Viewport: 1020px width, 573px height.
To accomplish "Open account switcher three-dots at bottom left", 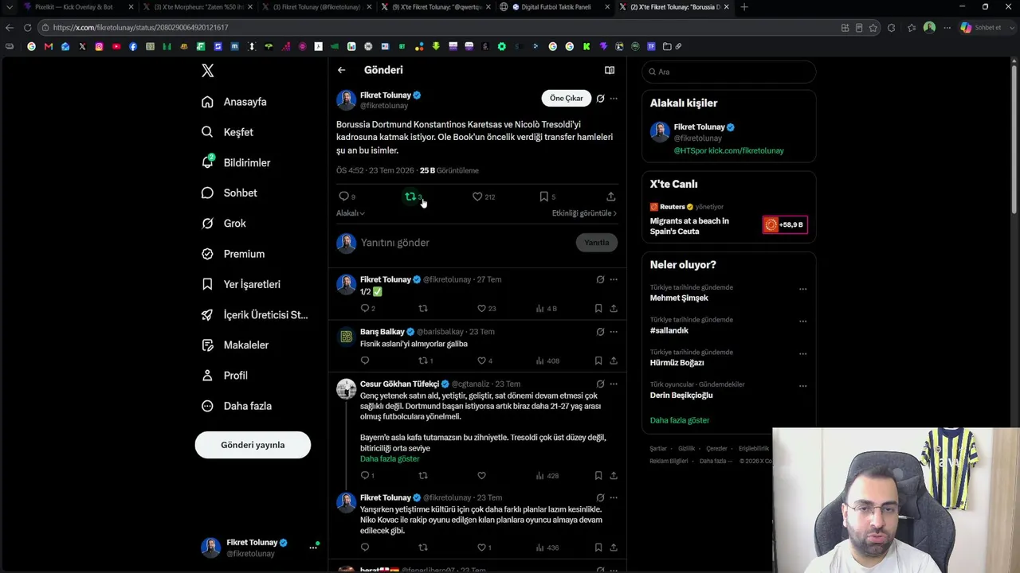I will click(313, 548).
